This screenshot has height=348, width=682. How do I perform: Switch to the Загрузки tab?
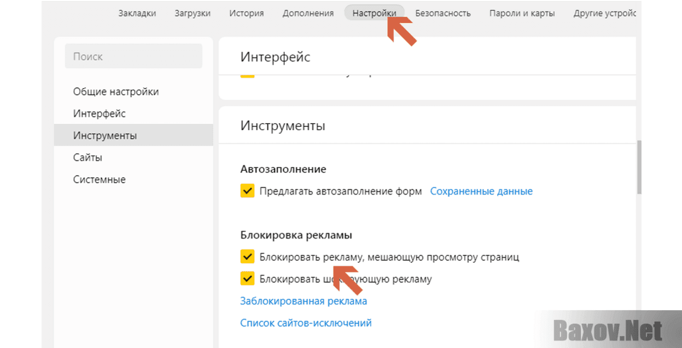tap(193, 13)
